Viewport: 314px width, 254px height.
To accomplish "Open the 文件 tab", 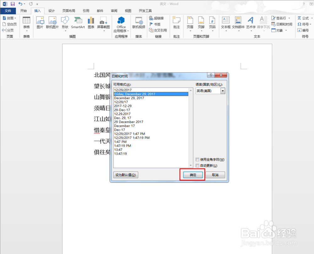I will (x=8, y=11).
